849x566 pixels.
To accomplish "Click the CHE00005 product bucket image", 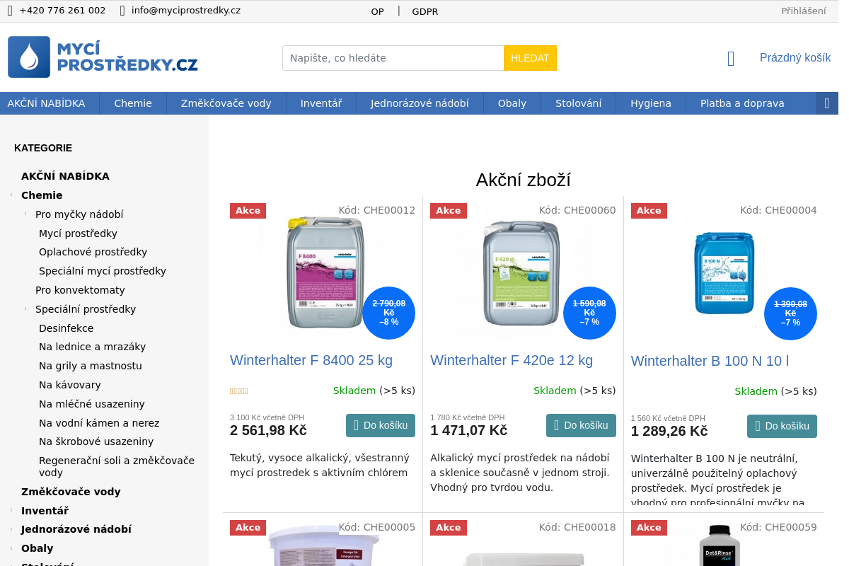I will [x=323, y=545].
